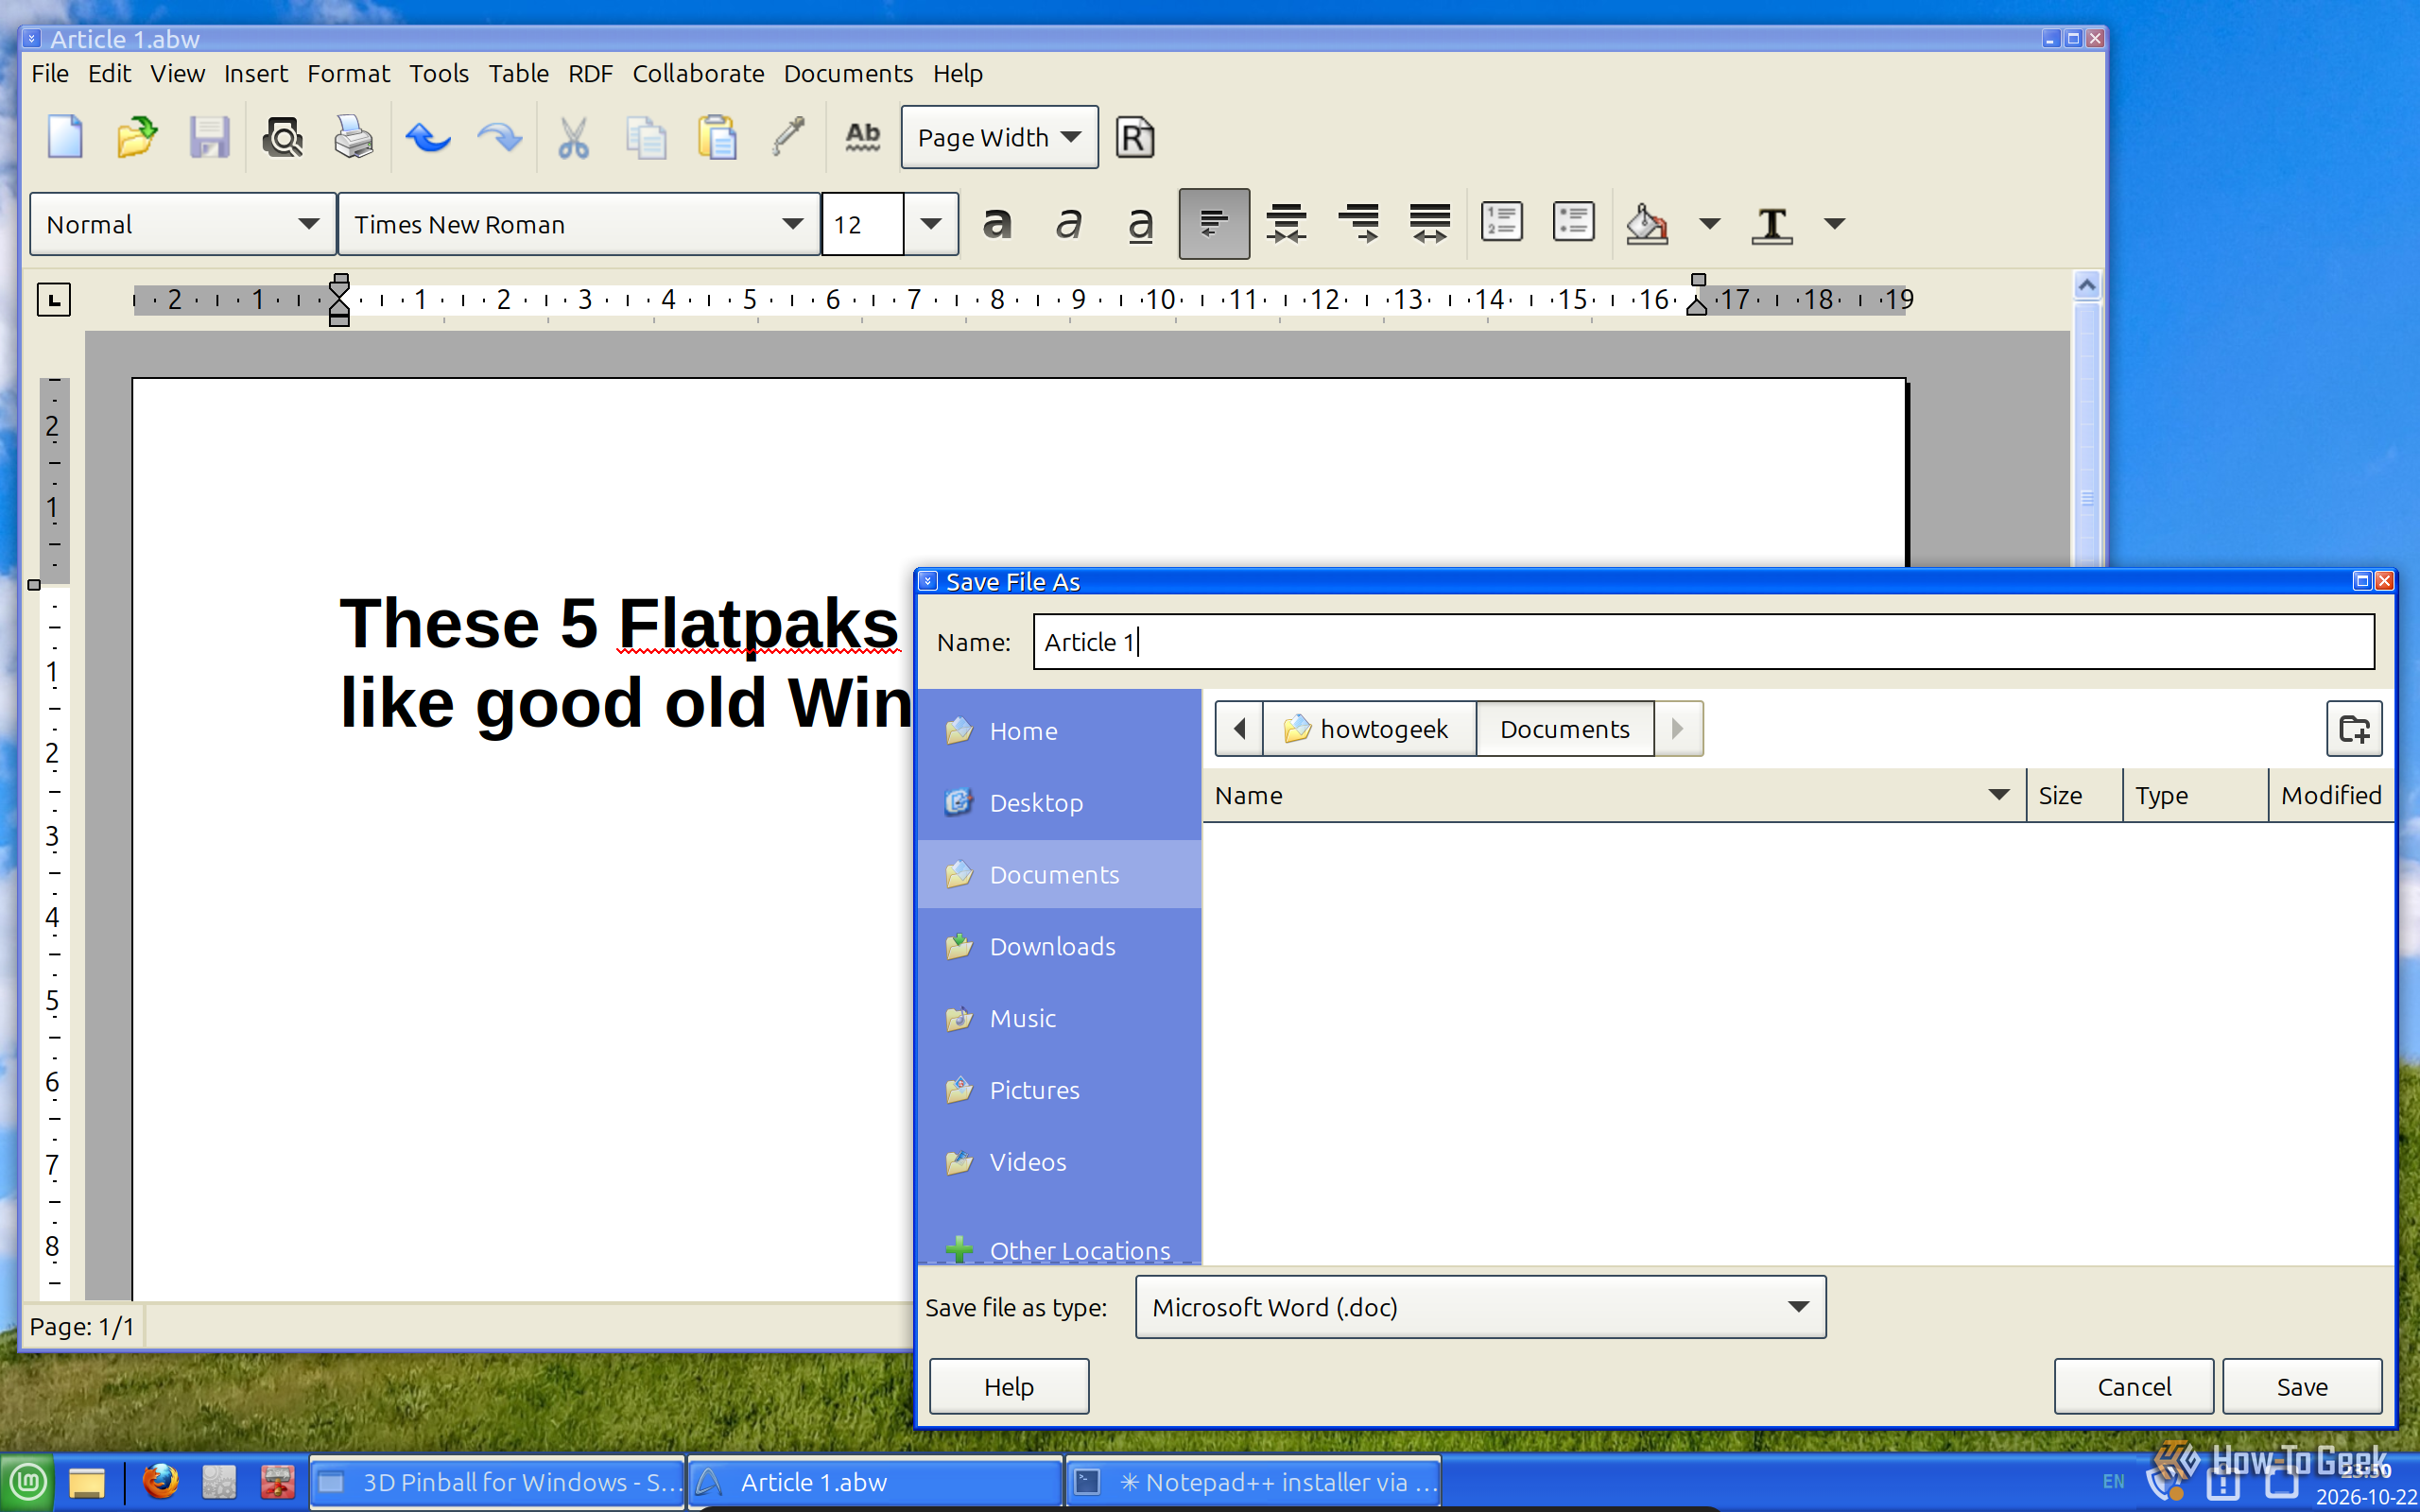Toggle left alignment button
The height and width of the screenshot is (1512, 2420).
[1214, 223]
